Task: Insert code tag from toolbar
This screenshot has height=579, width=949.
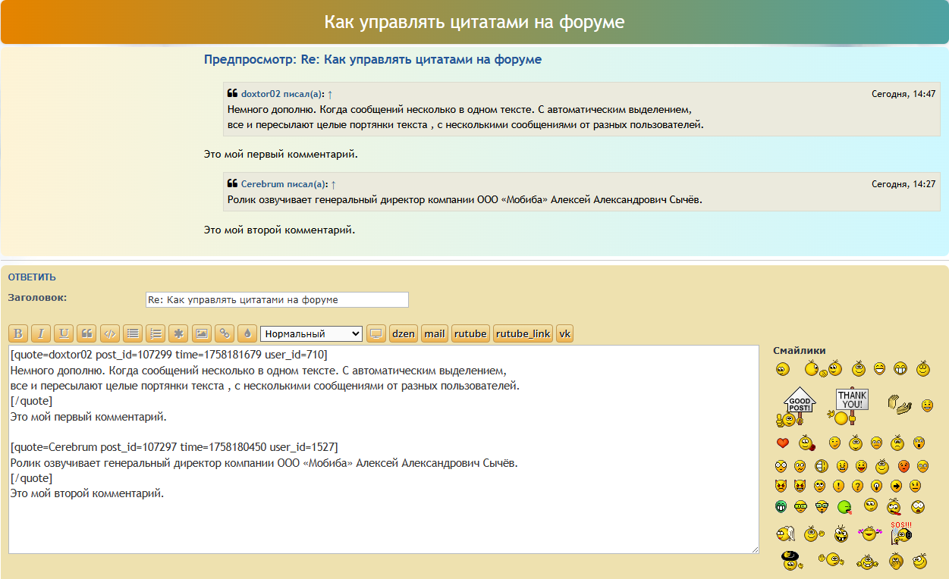Action: 110,333
